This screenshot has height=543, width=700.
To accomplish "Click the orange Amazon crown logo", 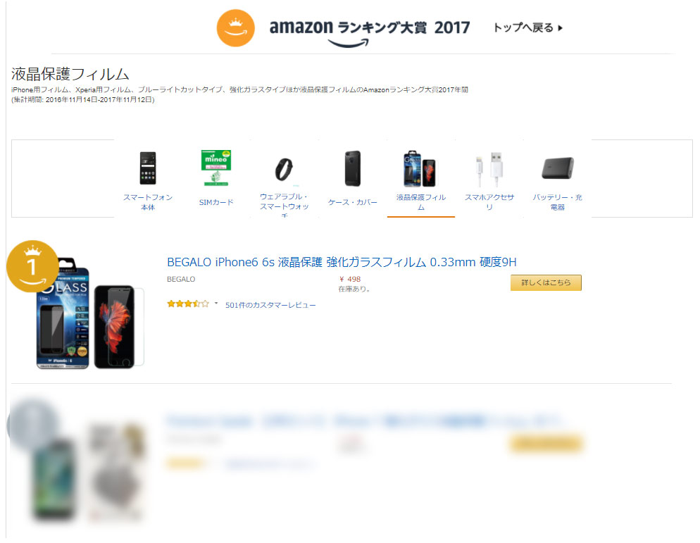I will point(236,28).
